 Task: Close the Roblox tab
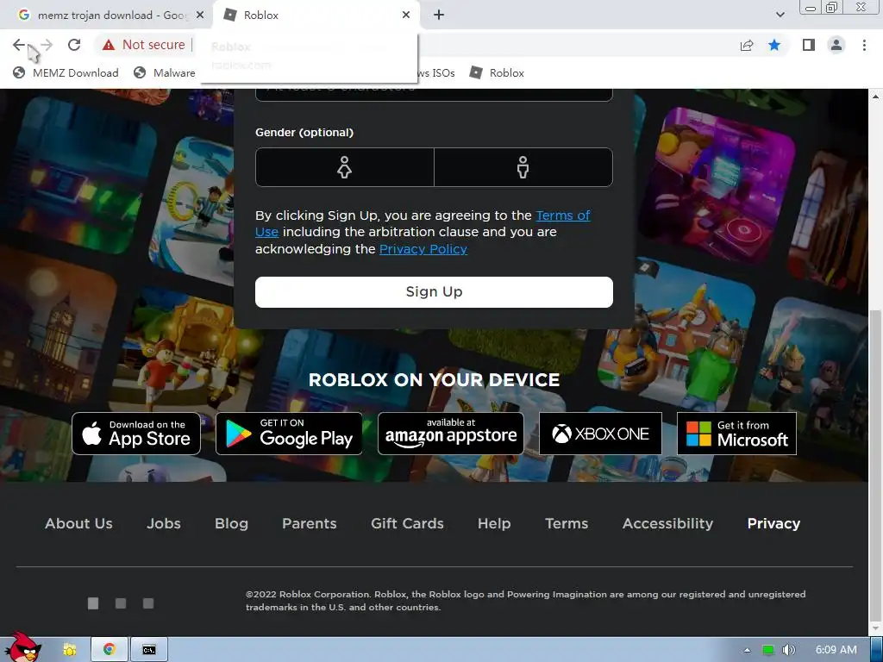click(x=406, y=16)
